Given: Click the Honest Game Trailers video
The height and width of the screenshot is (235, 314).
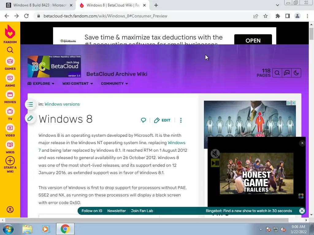Looking at the screenshot, I should (x=257, y=173).
